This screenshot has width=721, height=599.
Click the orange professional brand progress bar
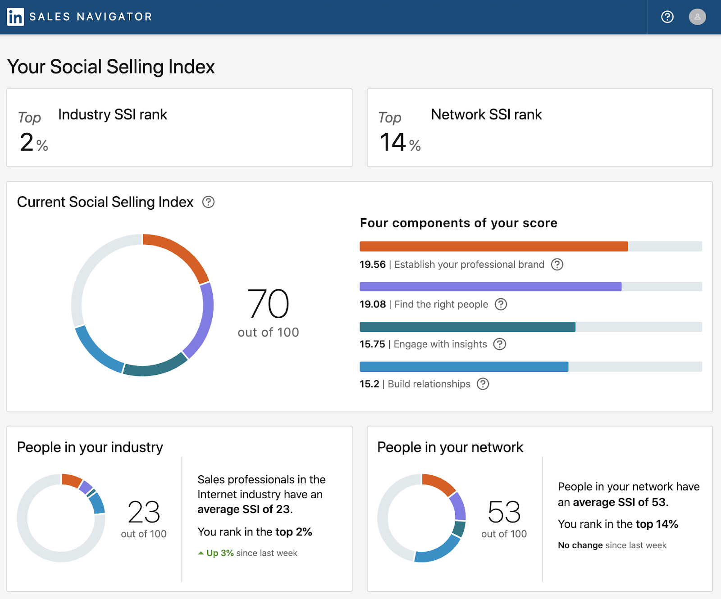coord(493,247)
